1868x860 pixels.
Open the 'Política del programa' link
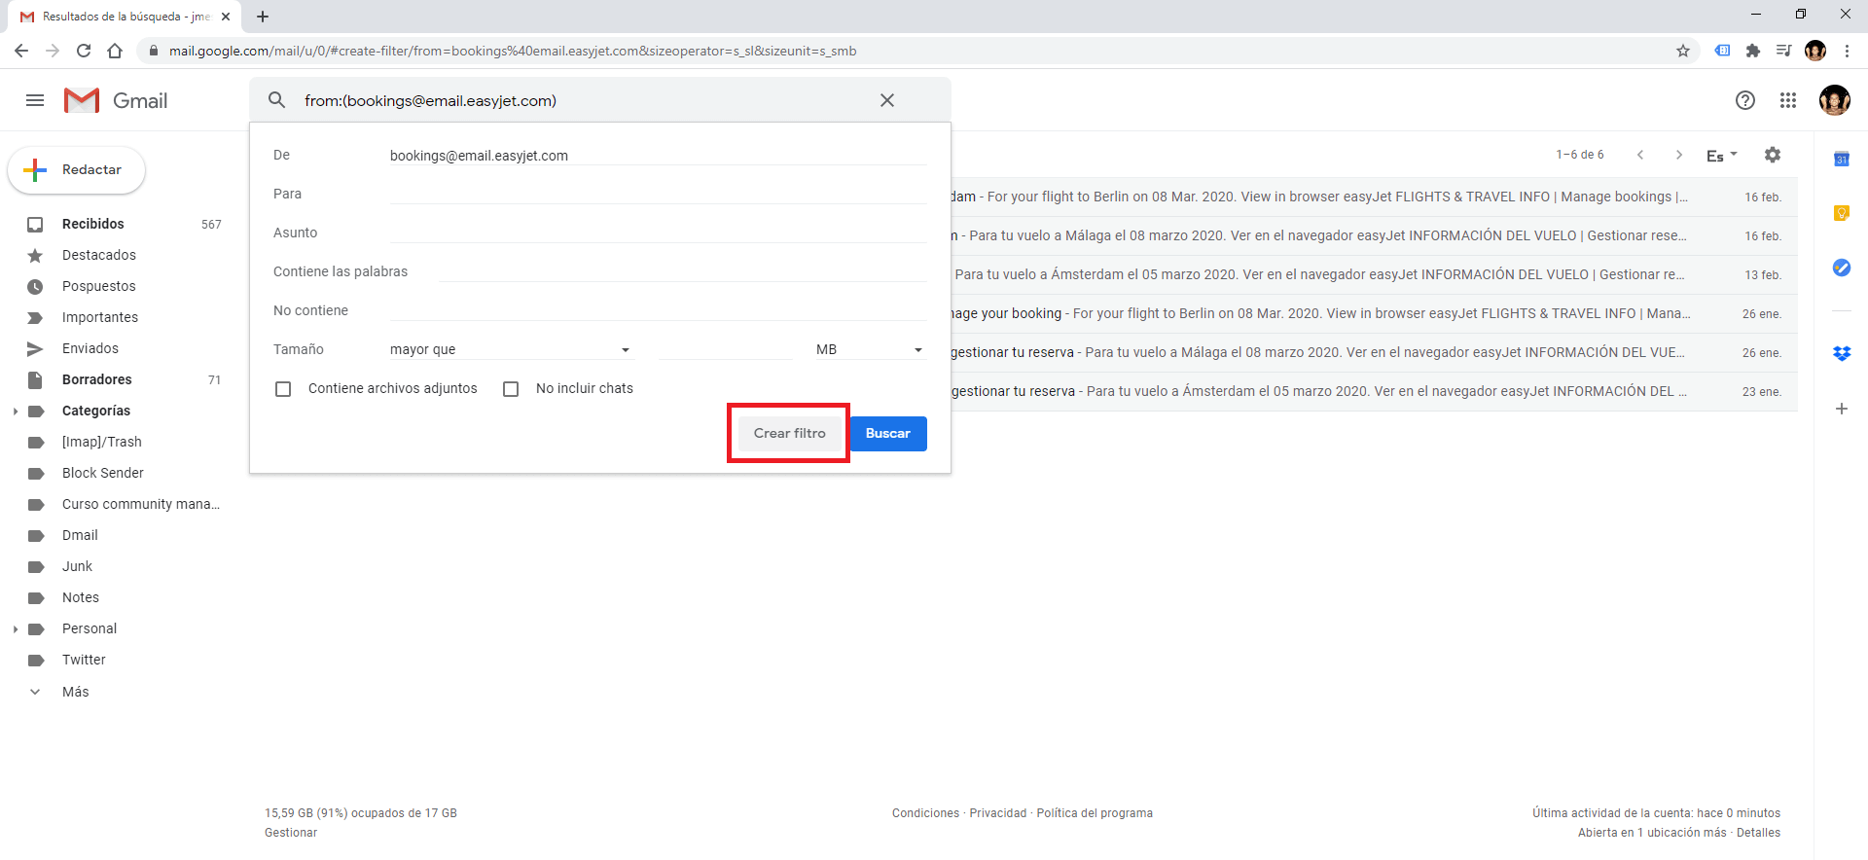[1095, 813]
